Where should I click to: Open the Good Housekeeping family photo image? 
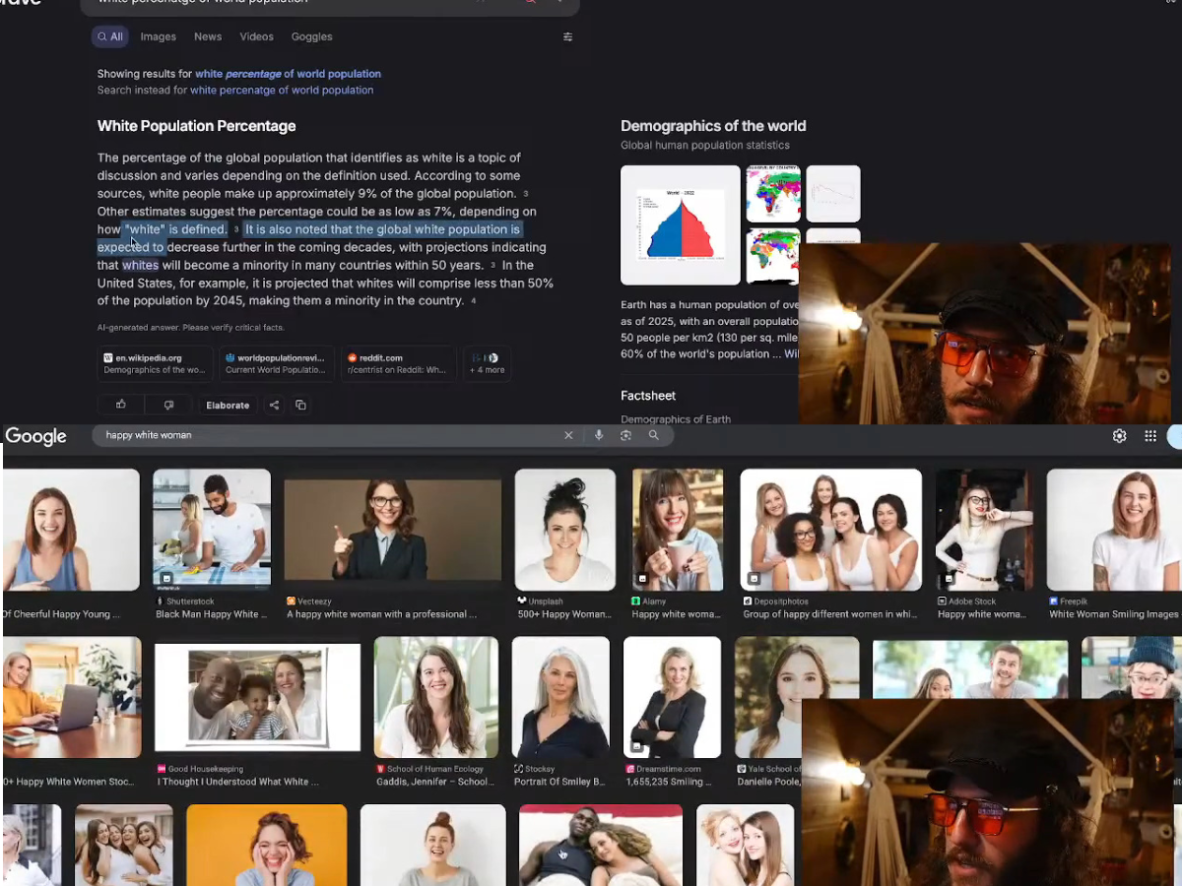click(258, 698)
